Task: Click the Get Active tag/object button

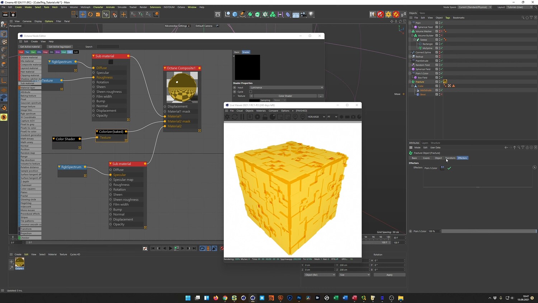Action: 60,47
